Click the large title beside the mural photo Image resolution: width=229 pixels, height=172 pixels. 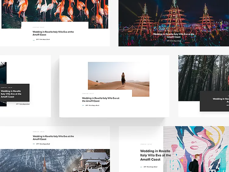(155, 155)
